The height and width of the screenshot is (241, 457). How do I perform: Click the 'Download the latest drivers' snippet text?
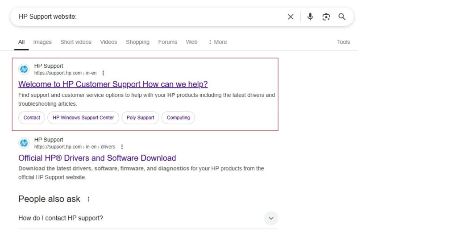click(141, 173)
